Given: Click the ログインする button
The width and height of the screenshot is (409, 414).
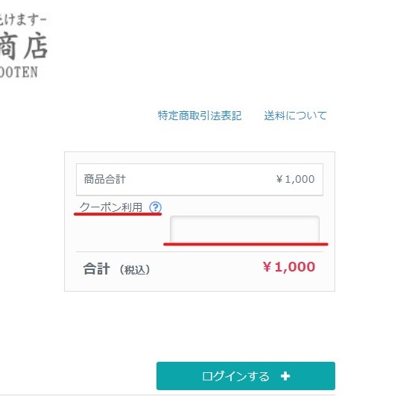Looking at the screenshot, I should pyautogui.click(x=246, y=376).
